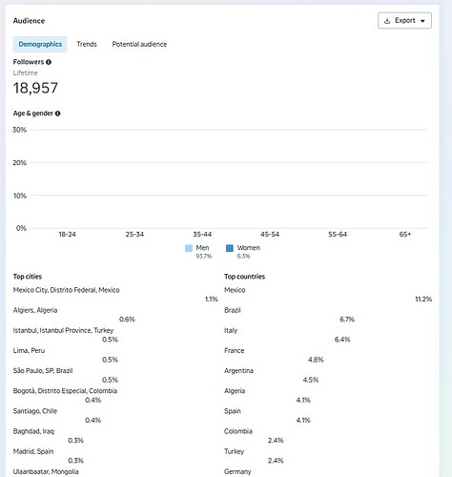Click the Audience section heading
This screenshot has width=452, height=477.
pos(29,21)
